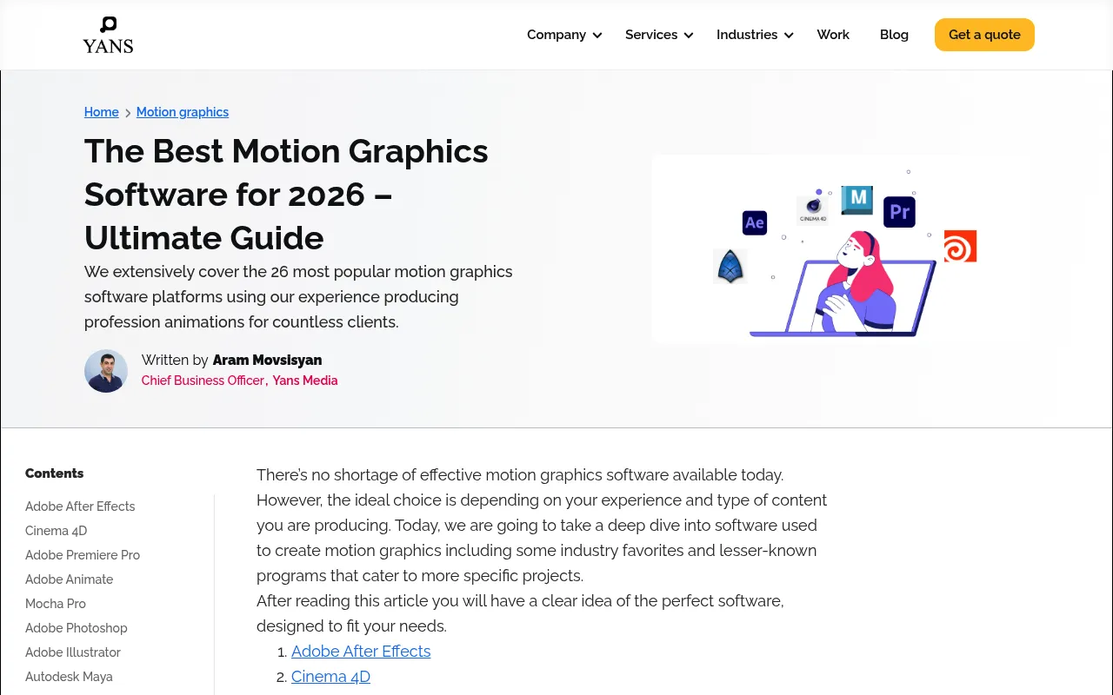Click the YANS logo
This screenshot has width=1113, height=695.
click(x=108, y=35)
